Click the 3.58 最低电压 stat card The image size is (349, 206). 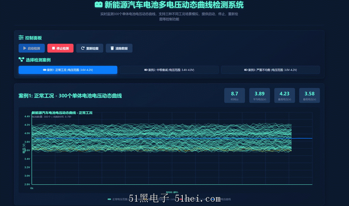[x=309, y=95]
